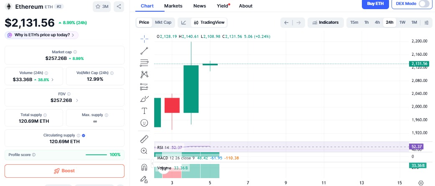
Task: Select the ruler measure tool
Action: pyautogui.click(x=144, y=139)
